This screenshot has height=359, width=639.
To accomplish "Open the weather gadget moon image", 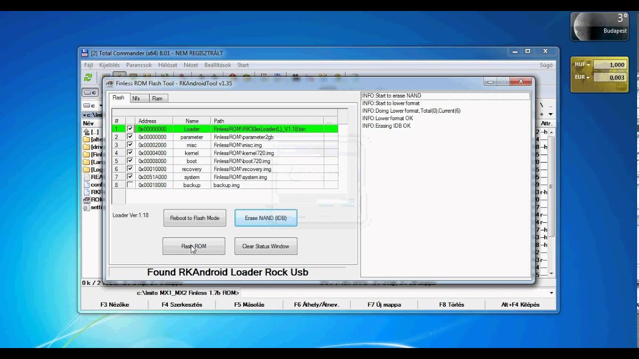I will (586, 26).
